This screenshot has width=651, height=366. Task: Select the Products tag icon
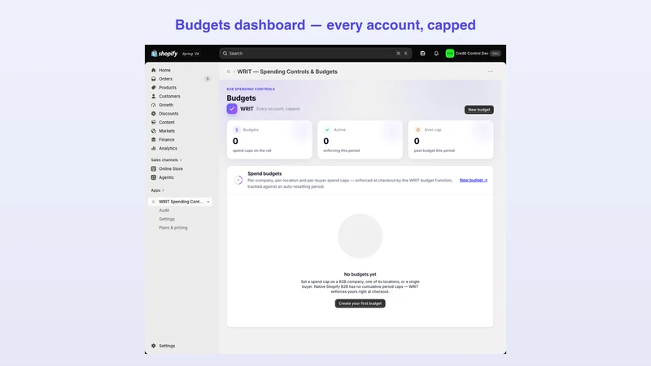[154, 88]
